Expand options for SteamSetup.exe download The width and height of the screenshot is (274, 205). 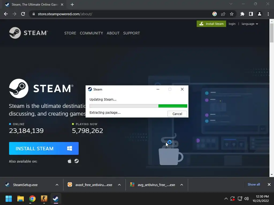(57, 185)
